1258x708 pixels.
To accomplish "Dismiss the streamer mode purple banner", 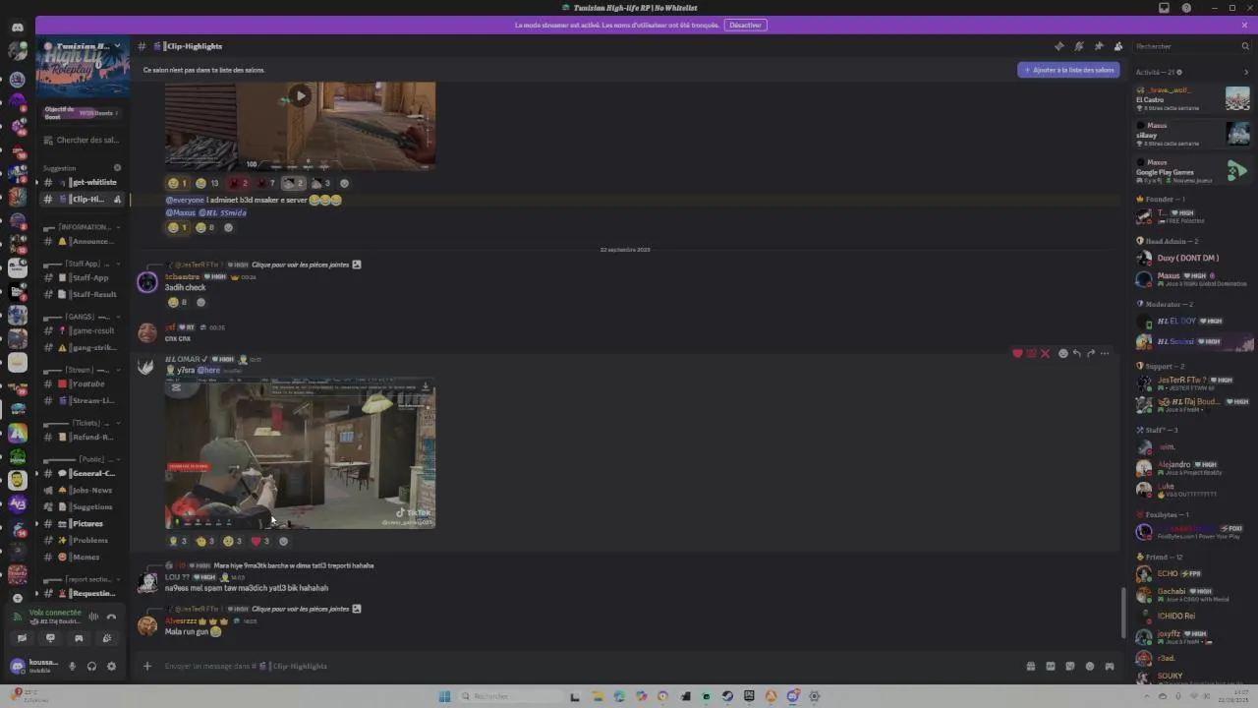I will tap(1244, 25).
